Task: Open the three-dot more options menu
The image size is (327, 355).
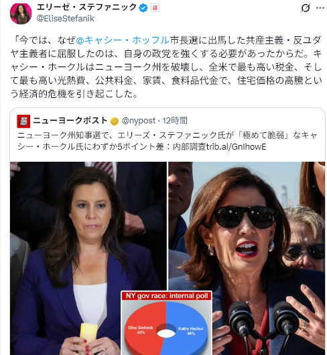Action: [320, 8]
